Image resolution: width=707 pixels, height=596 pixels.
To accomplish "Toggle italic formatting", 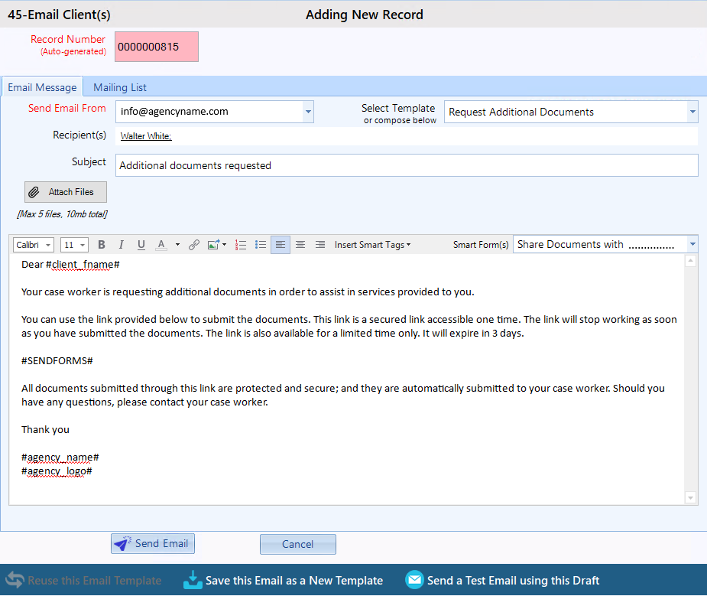I will click(121, 245).
